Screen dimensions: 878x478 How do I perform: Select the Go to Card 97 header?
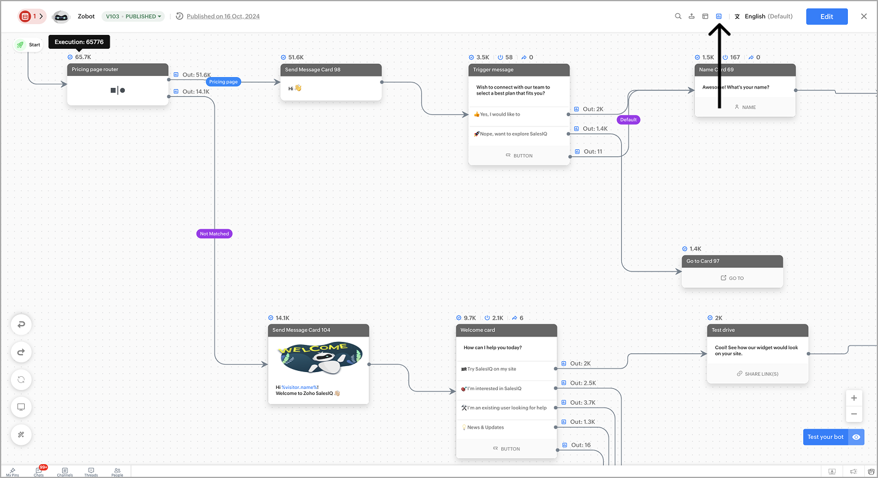[732, 261]
